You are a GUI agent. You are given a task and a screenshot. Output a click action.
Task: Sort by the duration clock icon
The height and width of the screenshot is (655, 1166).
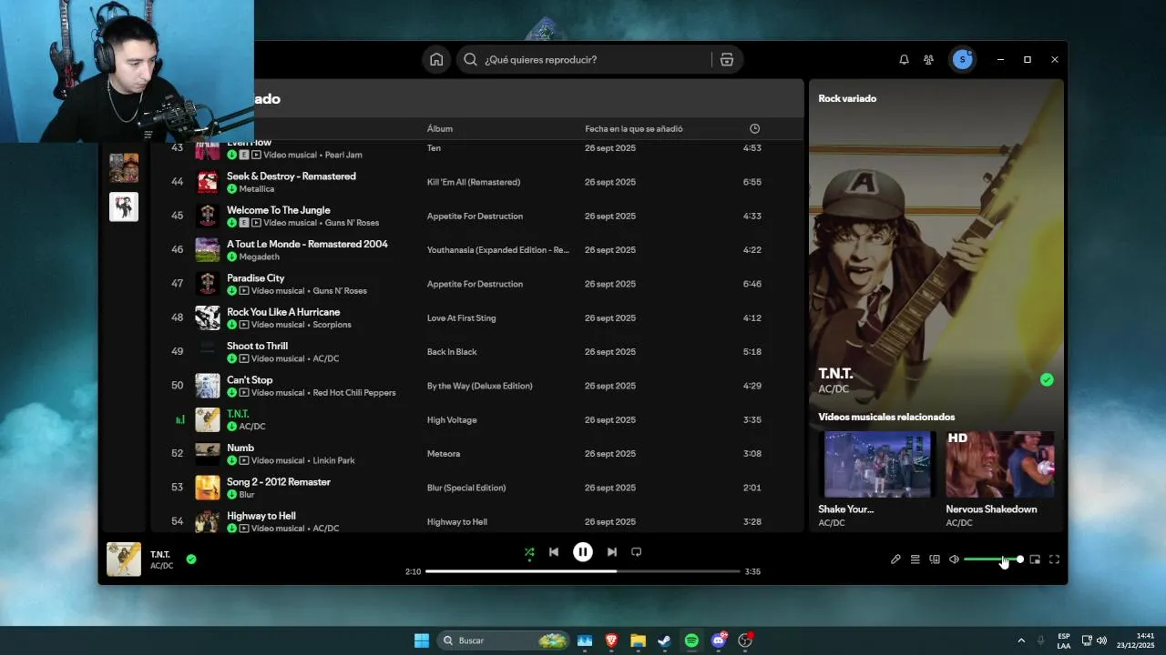[x=754, y=129]
